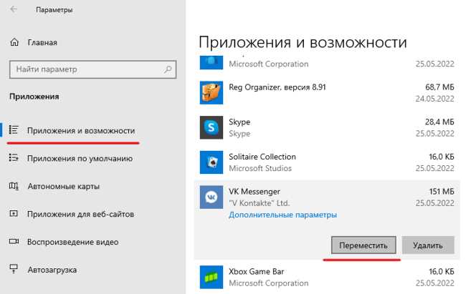This screenshot has height=294, width=466.
Task: Open Приложения для веб-сайтов section
Action: 80,214
